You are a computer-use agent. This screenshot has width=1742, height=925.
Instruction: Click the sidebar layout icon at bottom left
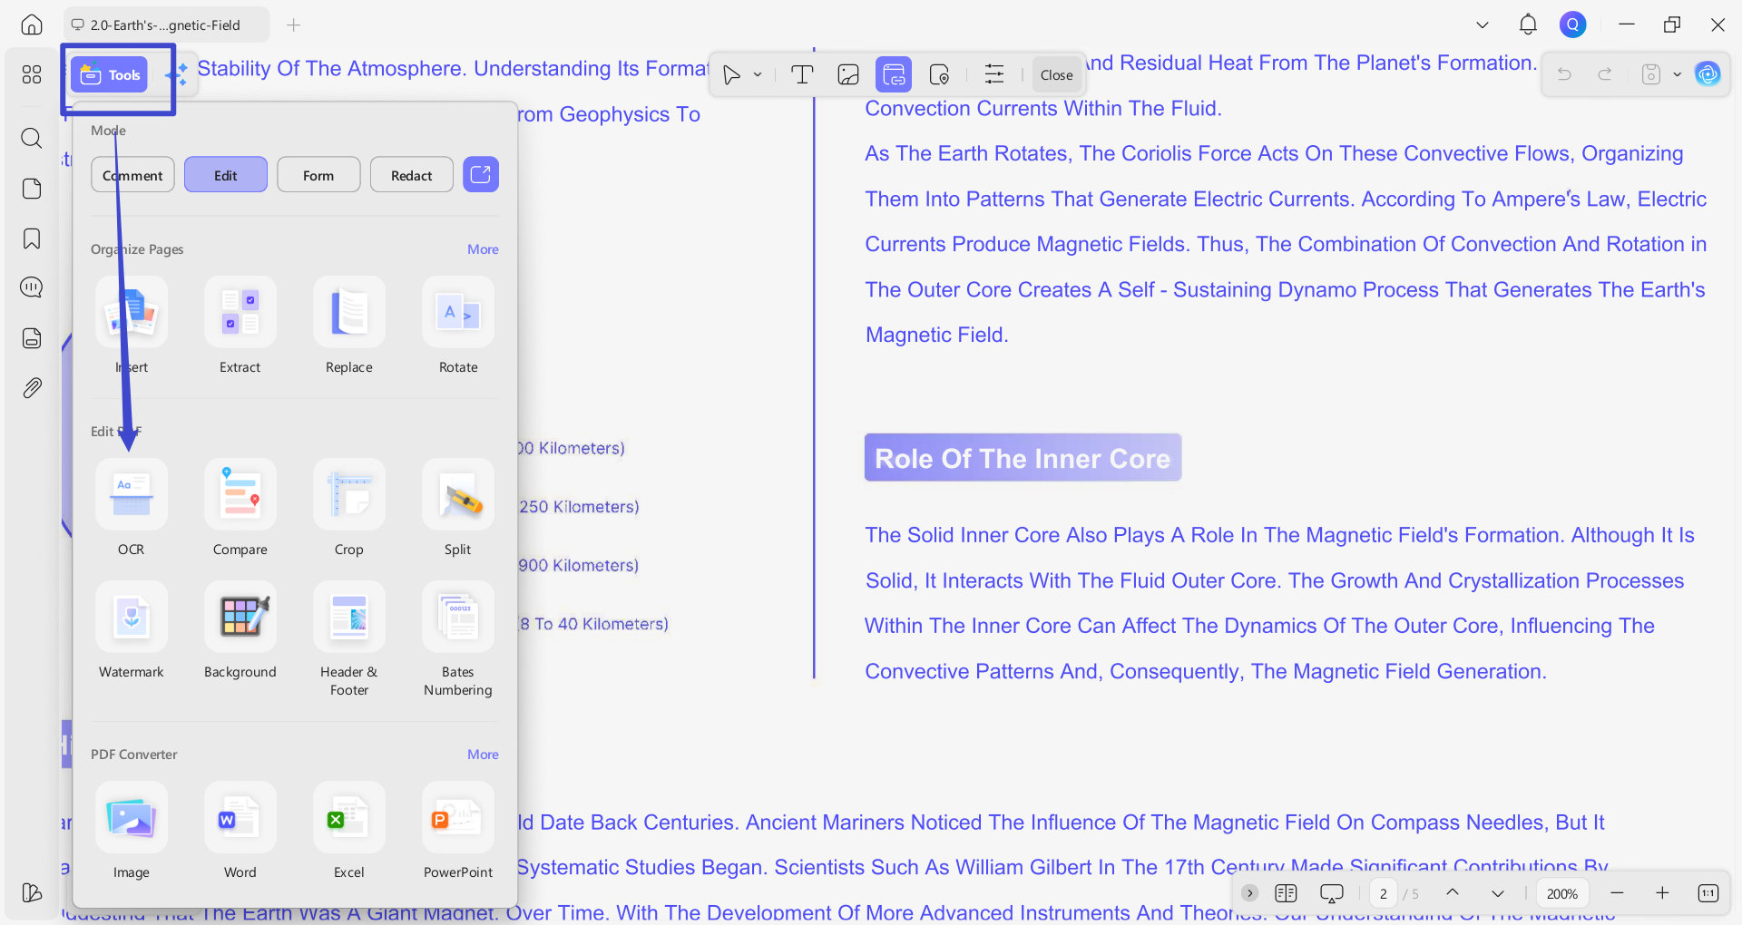tap(32, 892)
